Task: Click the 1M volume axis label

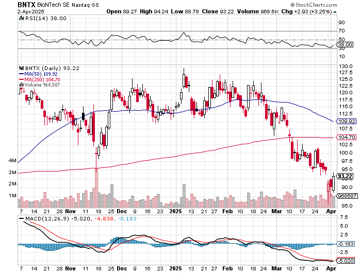Action: point(13,196)
